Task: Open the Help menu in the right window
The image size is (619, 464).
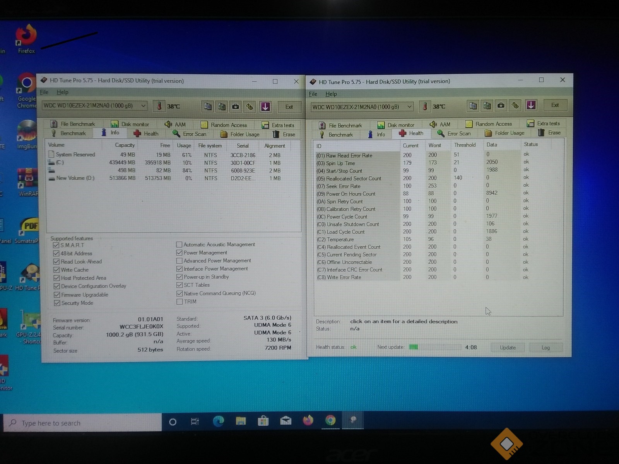Action: (331, 94)
